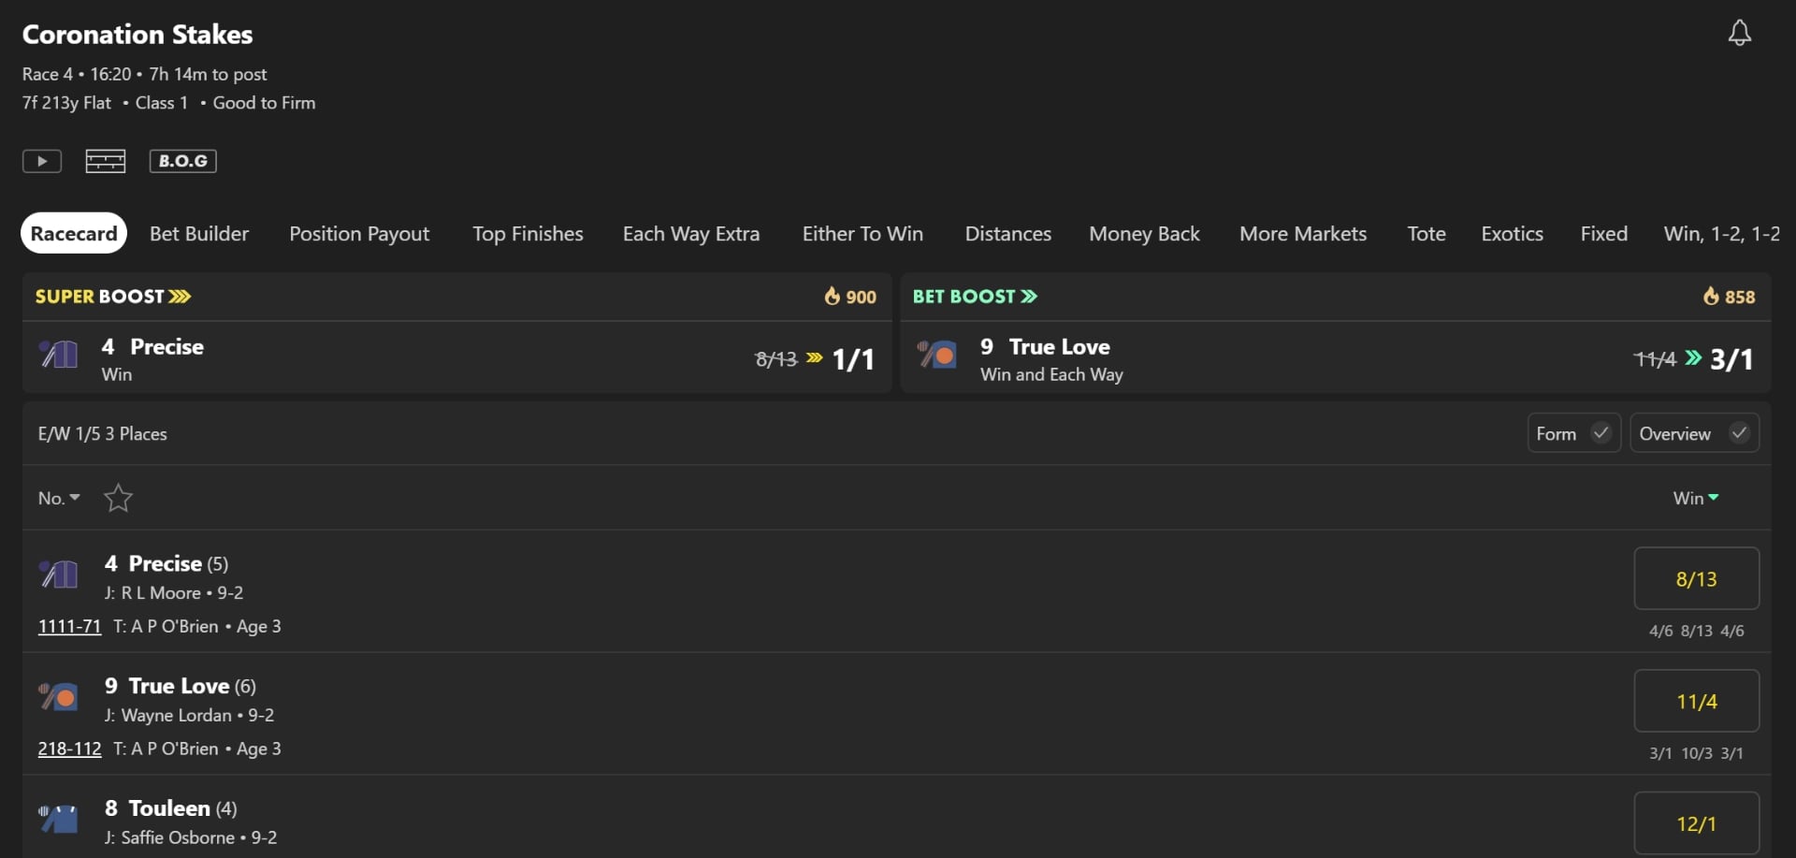
Task: Click race time info 16:20 line
Action: point(144,74)
